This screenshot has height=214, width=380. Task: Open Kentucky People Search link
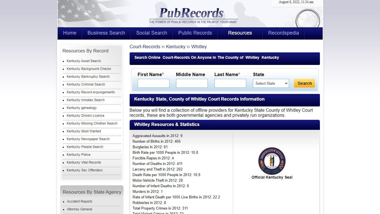pos(85,147)
